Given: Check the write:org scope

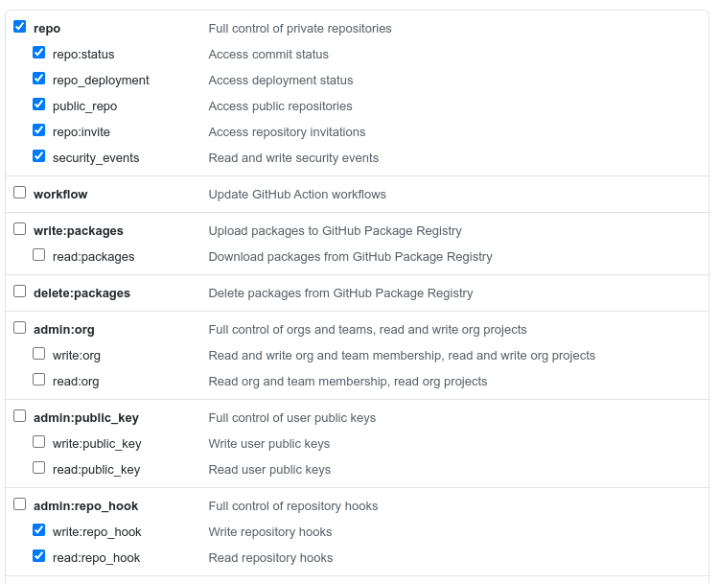Looking at the screenshot, I should point(39,354).
